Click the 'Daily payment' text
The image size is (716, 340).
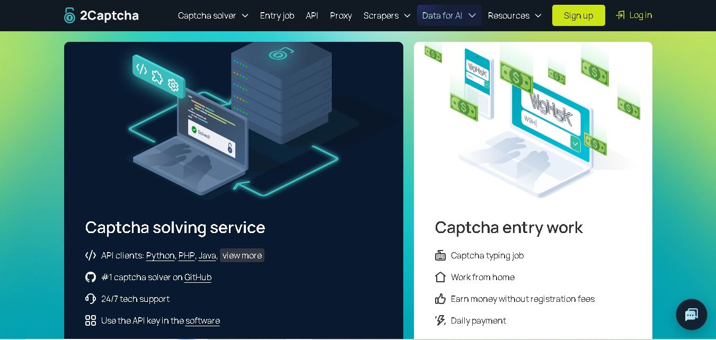pyautogui.click(x=479, y=320)
